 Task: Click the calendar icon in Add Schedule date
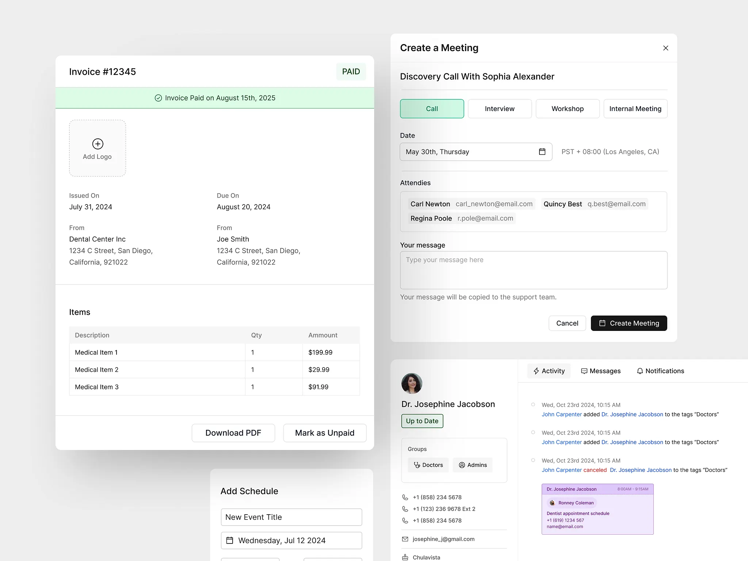pos(230,541)
